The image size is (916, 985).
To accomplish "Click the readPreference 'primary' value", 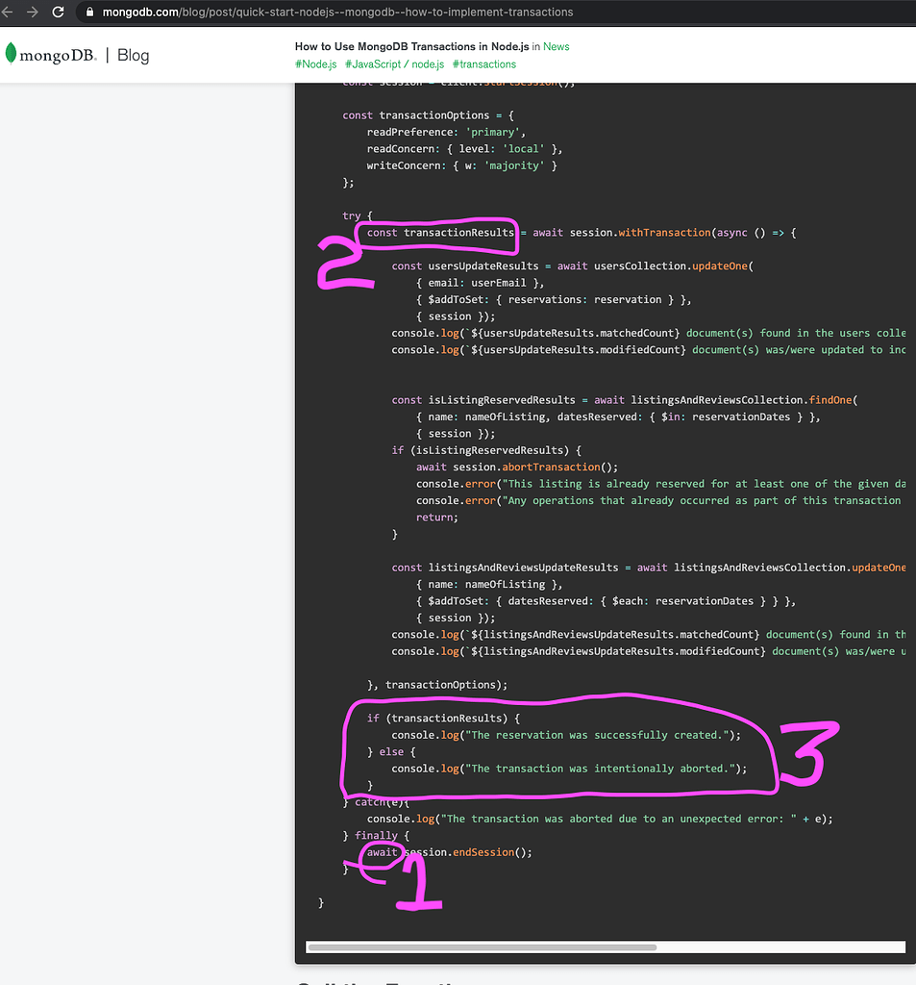I will [x=493, y=132].
